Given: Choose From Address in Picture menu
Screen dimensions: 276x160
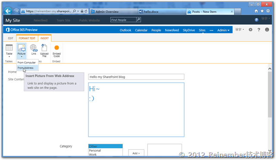Looking at the screenshot, I should click(x=28, y=68).
